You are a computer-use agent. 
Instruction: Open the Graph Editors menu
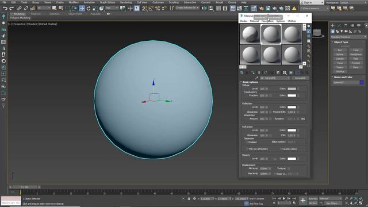coord(108,2)
